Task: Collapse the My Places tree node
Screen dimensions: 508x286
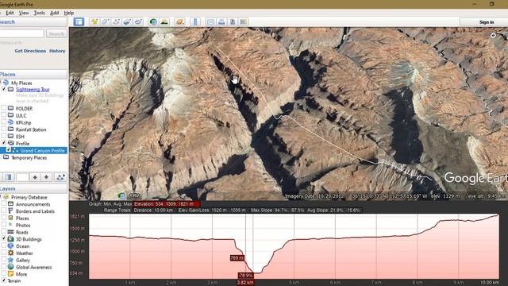Action: point(1,83)
